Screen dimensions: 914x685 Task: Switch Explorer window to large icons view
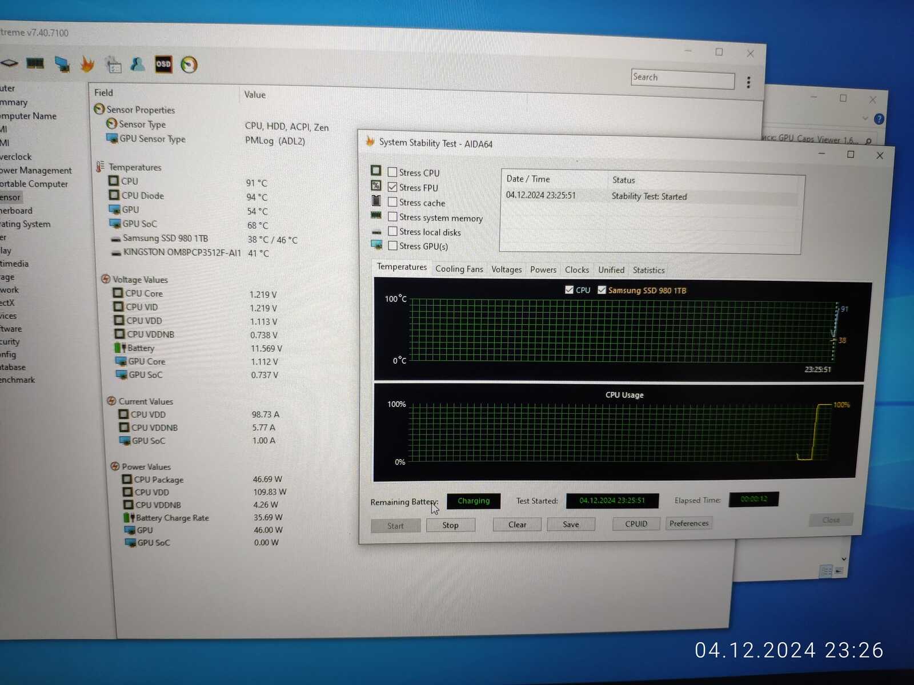pos(839,571)
